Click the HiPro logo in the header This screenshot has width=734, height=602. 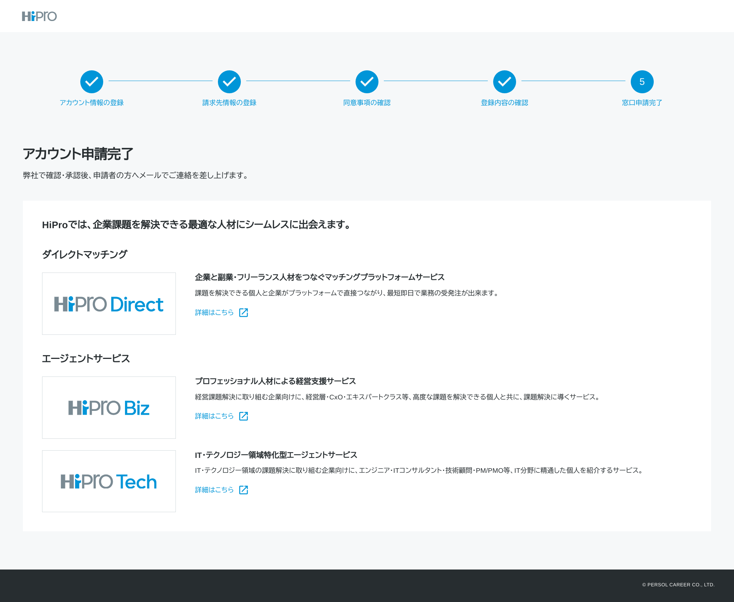39,16
